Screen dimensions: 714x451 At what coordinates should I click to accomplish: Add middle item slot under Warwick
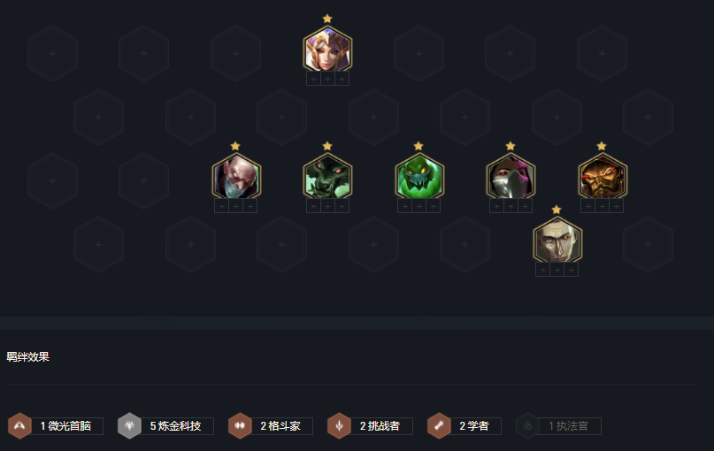coord(327,206)
